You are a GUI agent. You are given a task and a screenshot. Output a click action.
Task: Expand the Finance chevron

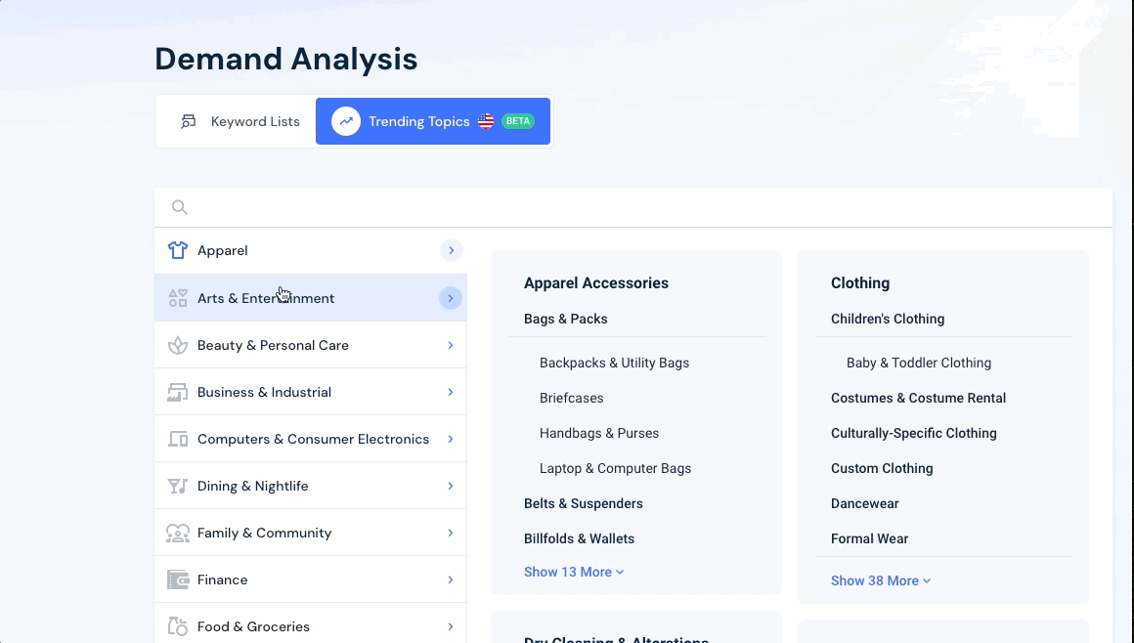(451, 580)
